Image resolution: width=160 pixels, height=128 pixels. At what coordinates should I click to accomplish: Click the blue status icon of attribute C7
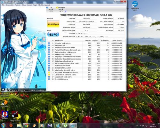click(x=49, y=77)
